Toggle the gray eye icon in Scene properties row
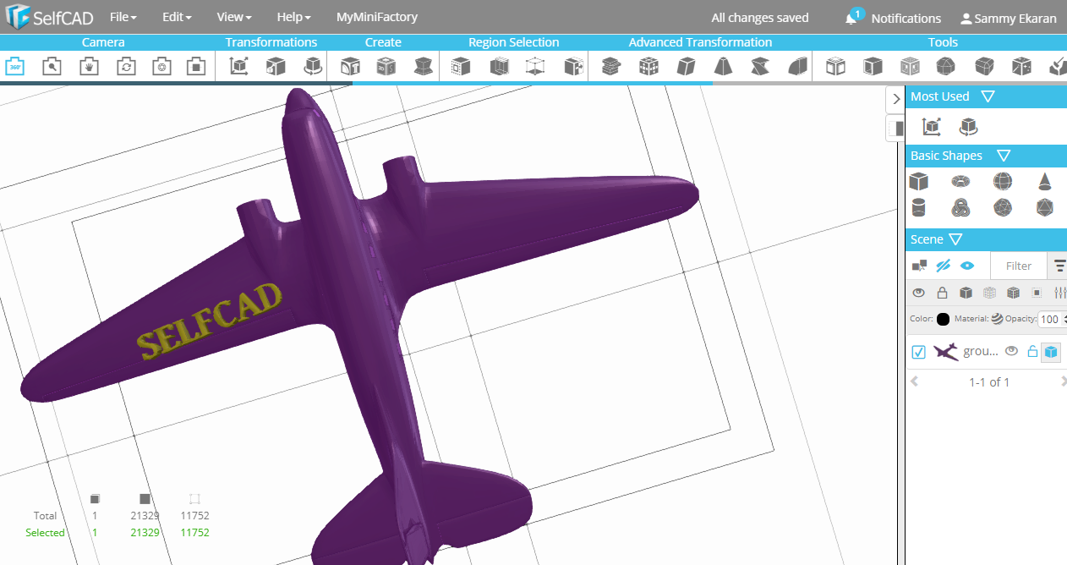Screen dimensions: 1067x565 tap(919, 293)
